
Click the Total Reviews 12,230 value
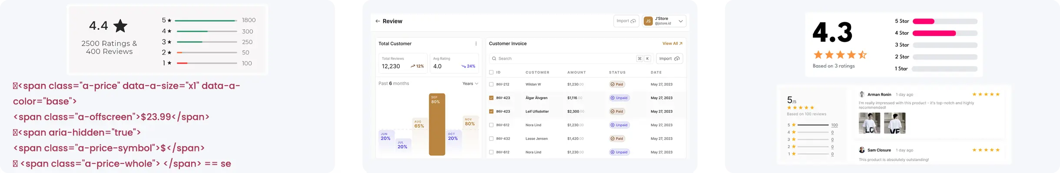point(391,66)
